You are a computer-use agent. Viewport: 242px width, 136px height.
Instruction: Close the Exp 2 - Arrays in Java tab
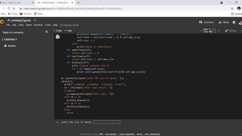point(33,3)
